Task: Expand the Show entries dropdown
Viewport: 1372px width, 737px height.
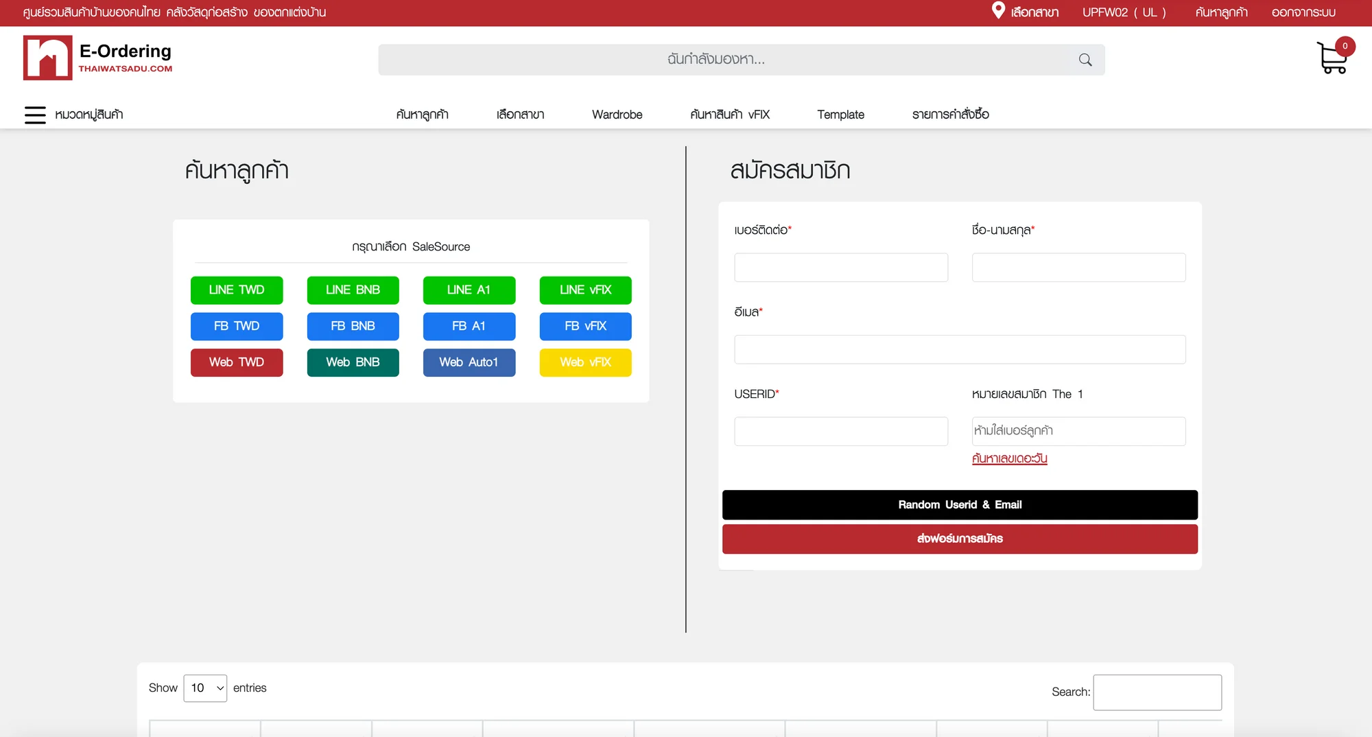Action: click(205, 688)
